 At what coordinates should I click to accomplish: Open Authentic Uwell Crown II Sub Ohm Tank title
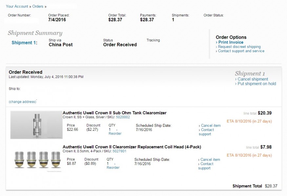point(114,113)
